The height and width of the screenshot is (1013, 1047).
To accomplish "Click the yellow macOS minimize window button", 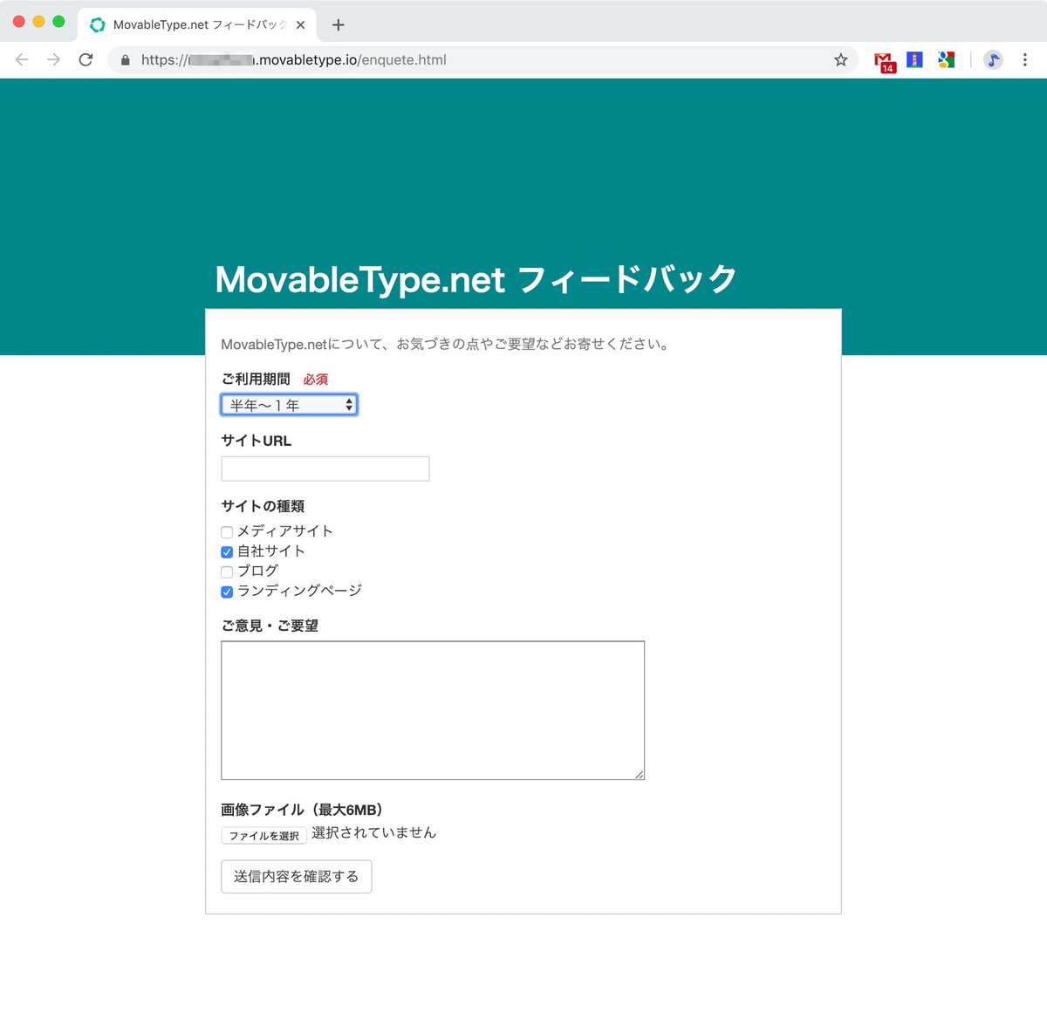I will [38, 21].
